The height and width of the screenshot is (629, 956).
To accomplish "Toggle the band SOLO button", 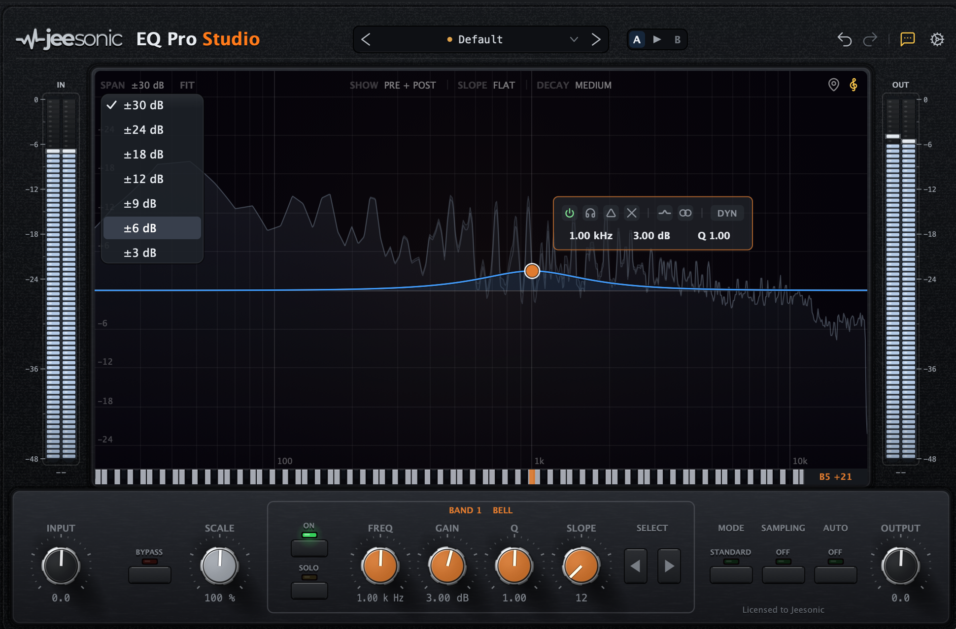I will click(x=309, y=590).
